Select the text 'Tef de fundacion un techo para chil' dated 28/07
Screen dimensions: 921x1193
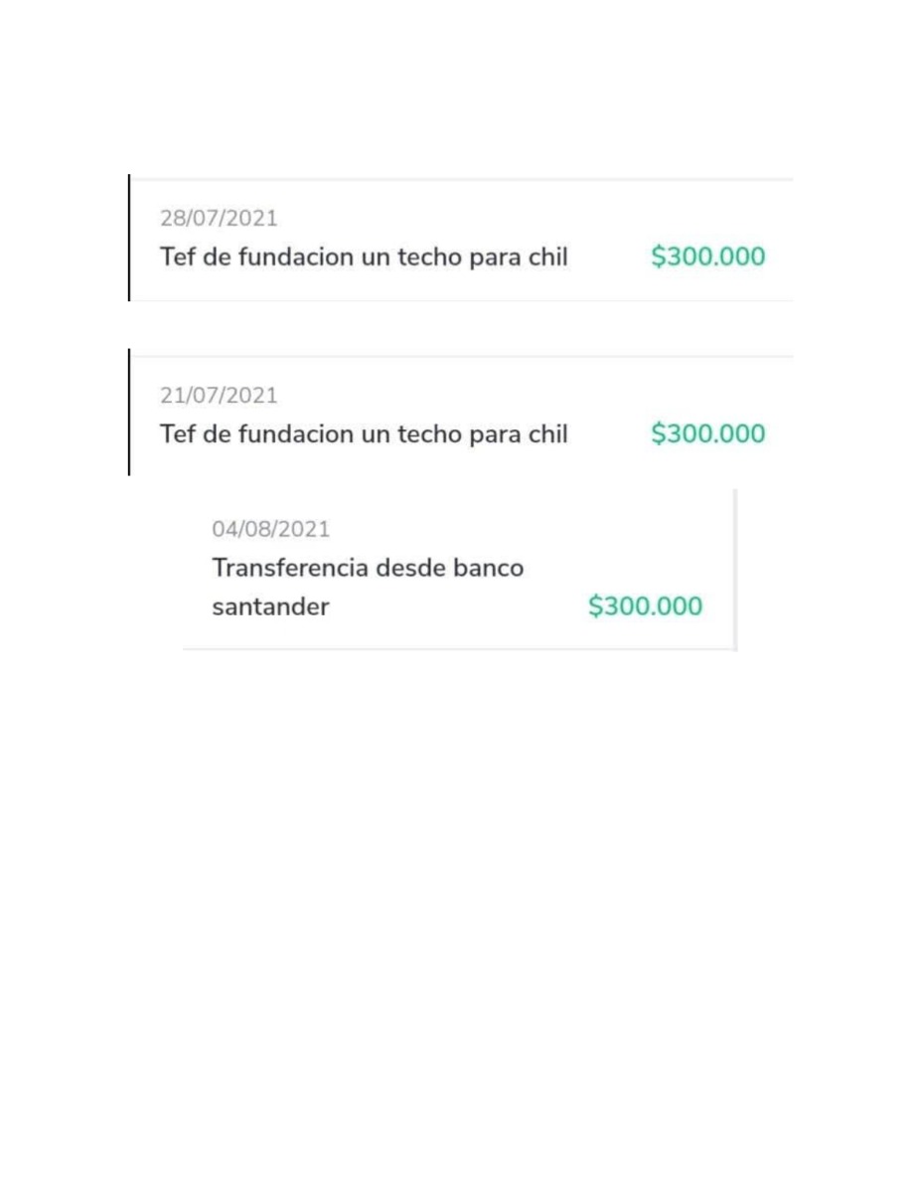pos(364,256)
